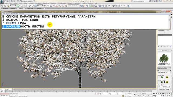Open the Fall season dropdown

(x=164, y=71)
